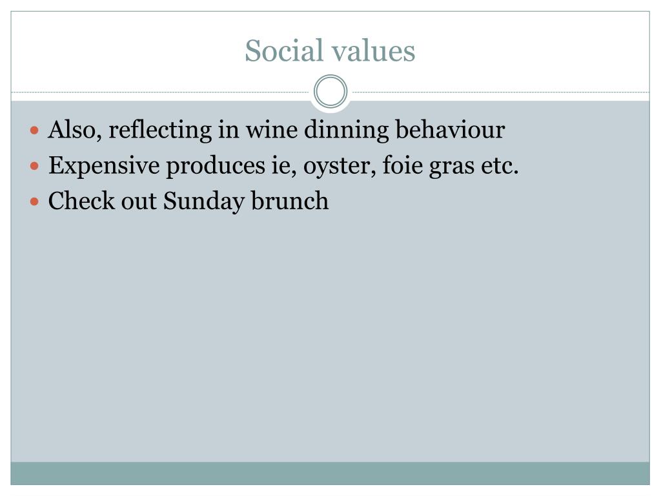
Task: Click the circle ornament below the title
Action: coord(330,92)
